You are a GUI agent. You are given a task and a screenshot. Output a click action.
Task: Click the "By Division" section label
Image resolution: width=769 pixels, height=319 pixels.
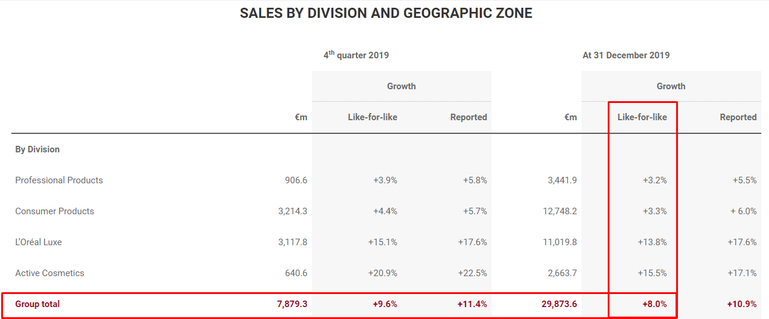pyautogui.click(x=37, y=149)
